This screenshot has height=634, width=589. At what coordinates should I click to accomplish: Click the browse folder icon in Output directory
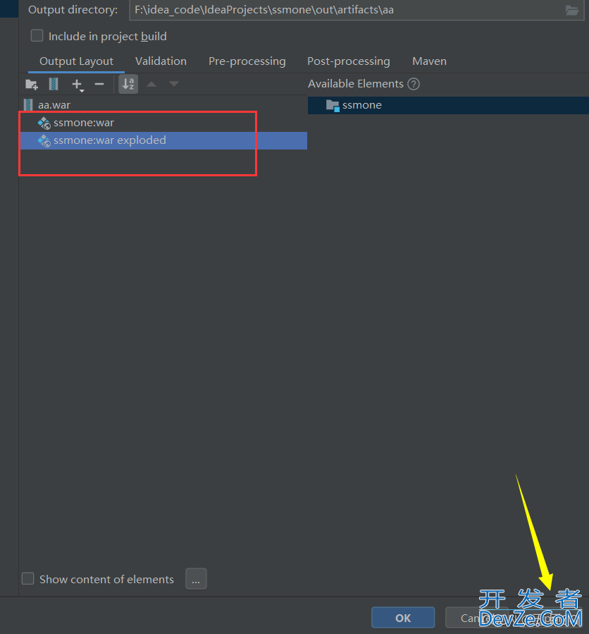(571, 10)
